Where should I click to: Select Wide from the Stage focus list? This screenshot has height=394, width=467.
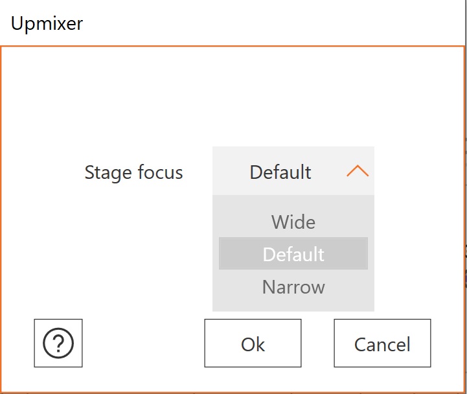(x=293, y=222)
